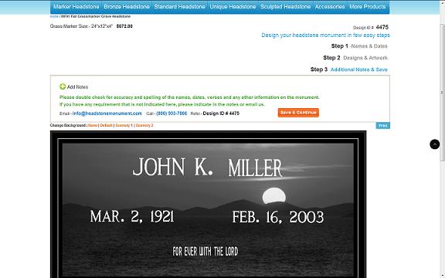Click the JOHN K. MILLER name text on headstone
Viewport: 445px width, 278px height.
pos(207,168)
